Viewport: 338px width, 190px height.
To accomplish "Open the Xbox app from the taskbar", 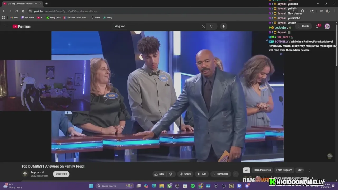I will [170, 186].
